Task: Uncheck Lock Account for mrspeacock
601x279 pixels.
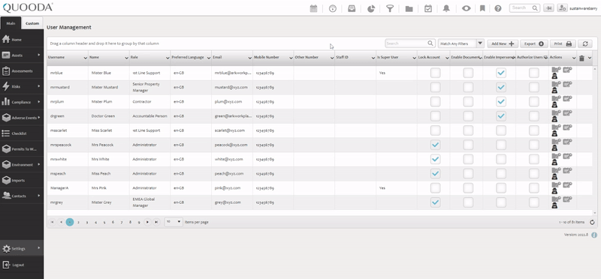Action: pos(435,145)
